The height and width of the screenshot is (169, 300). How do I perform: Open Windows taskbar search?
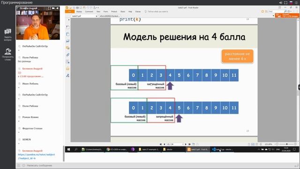click(76, 149)
